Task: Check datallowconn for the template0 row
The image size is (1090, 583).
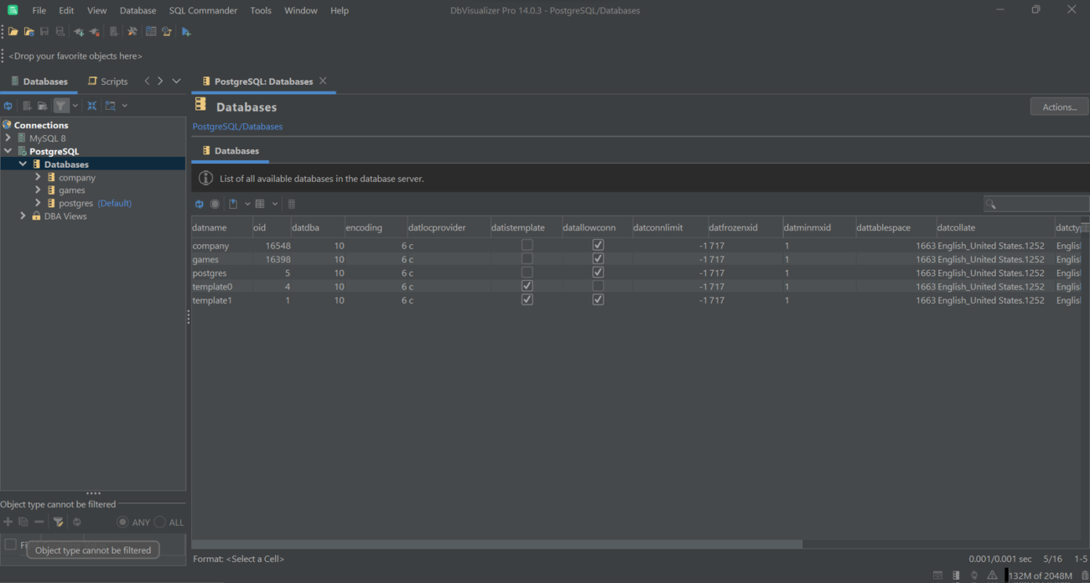Action: click(598, 285)
